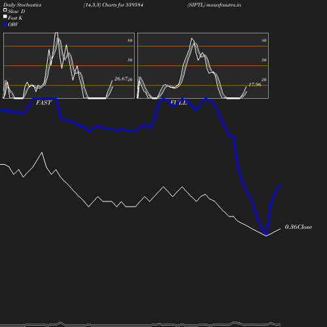Click the peak of the FAST stochastic line
Screen dimensions: 327x327
[56, 33]
